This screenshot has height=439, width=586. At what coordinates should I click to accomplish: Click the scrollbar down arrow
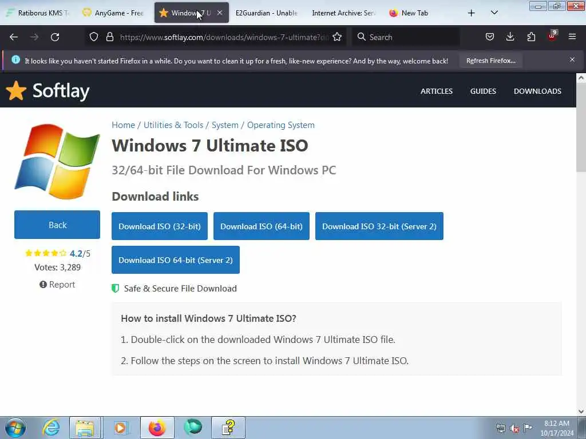click(581, 412)
